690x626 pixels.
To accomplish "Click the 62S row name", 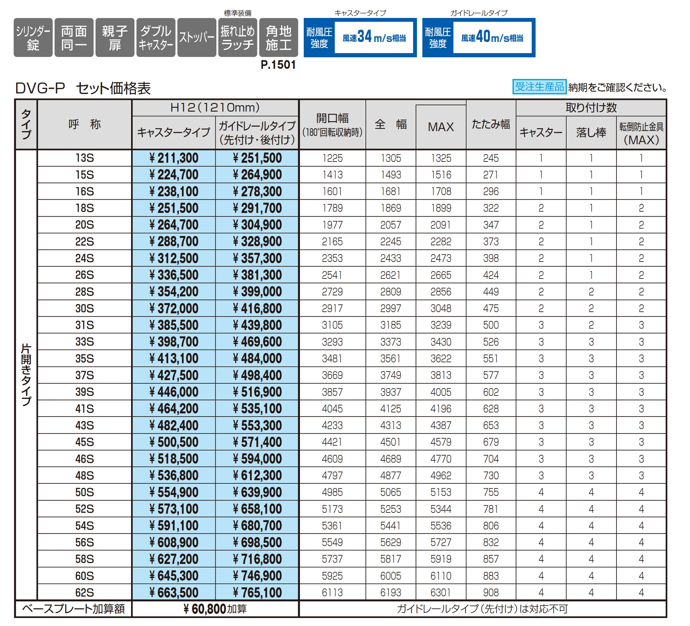I will tap(85, 593).
